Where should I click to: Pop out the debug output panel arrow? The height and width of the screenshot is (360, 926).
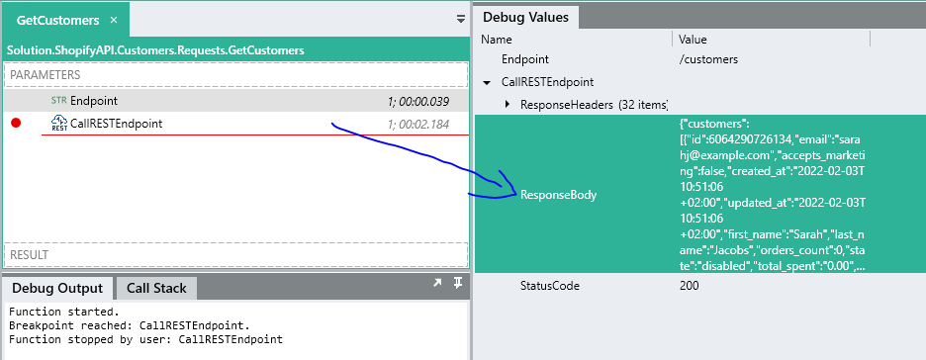[x=437, y=283]
